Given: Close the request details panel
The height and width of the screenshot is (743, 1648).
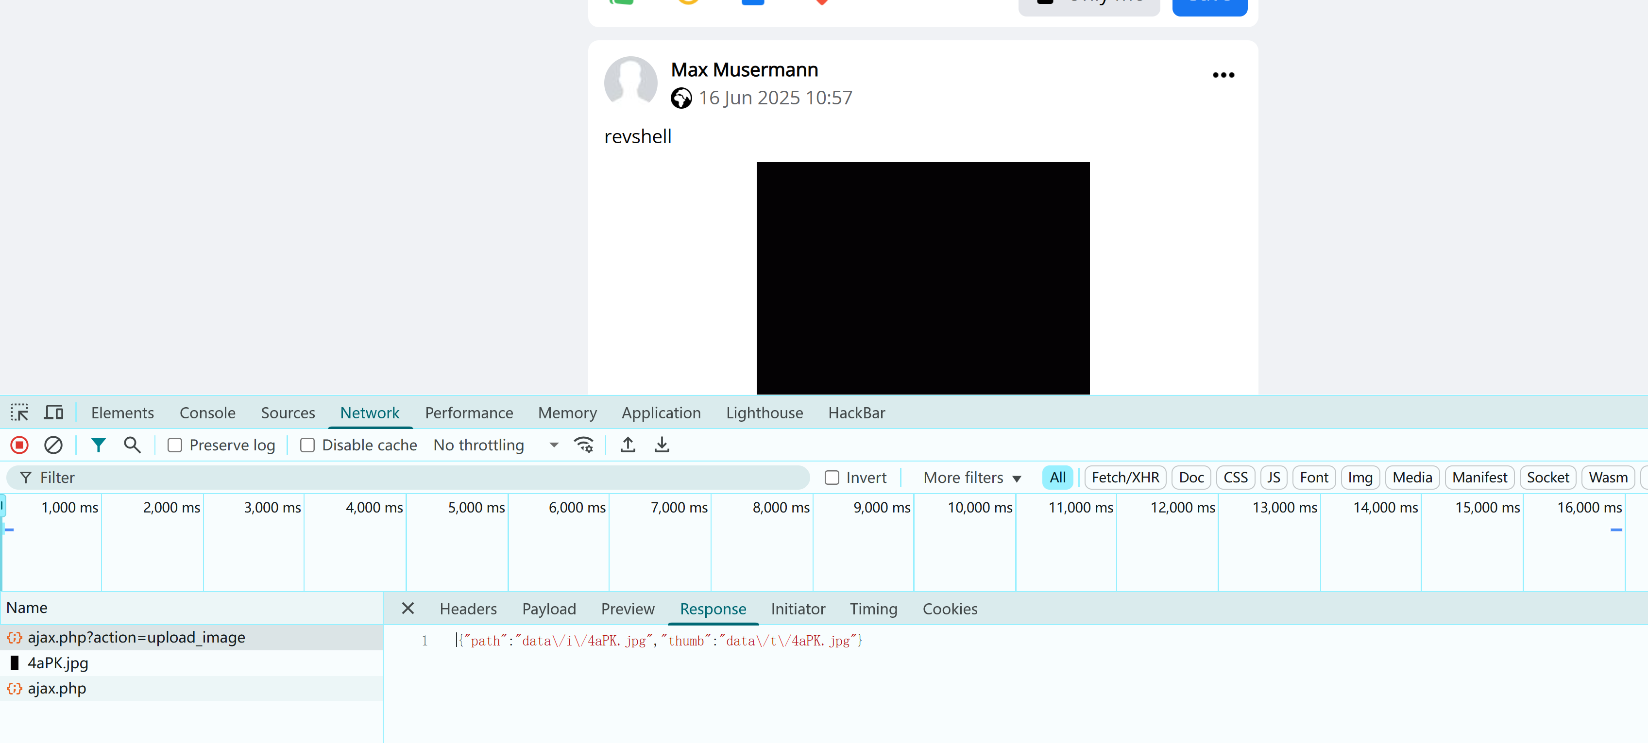Looking at the screenshot, I should click(408, 608).
